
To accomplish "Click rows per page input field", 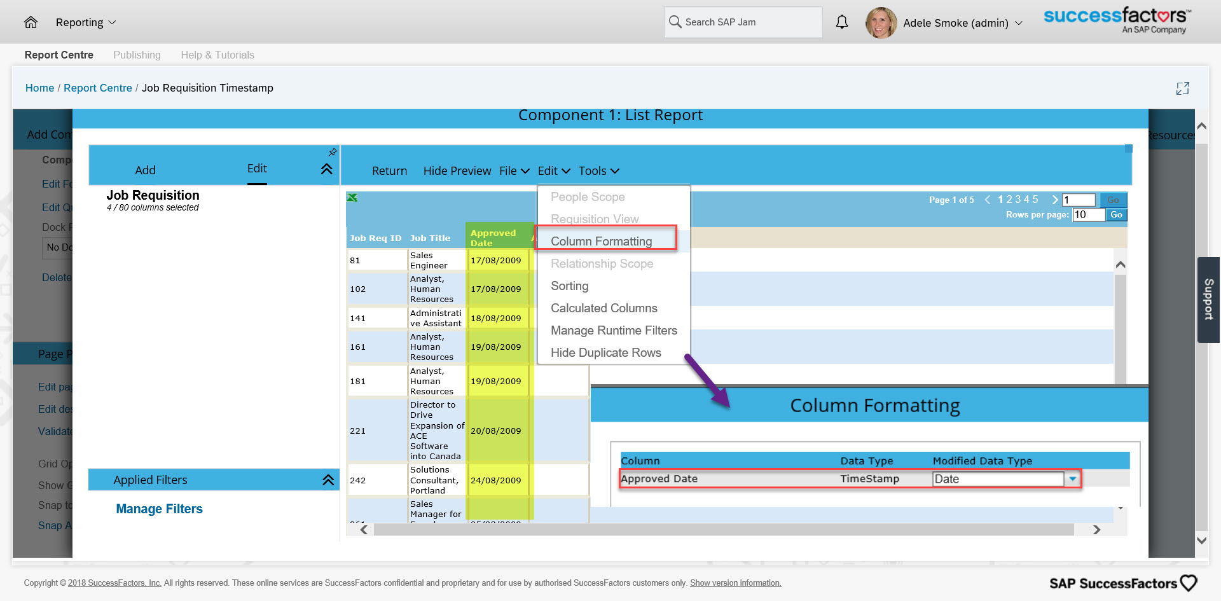I will point(1088,215).
